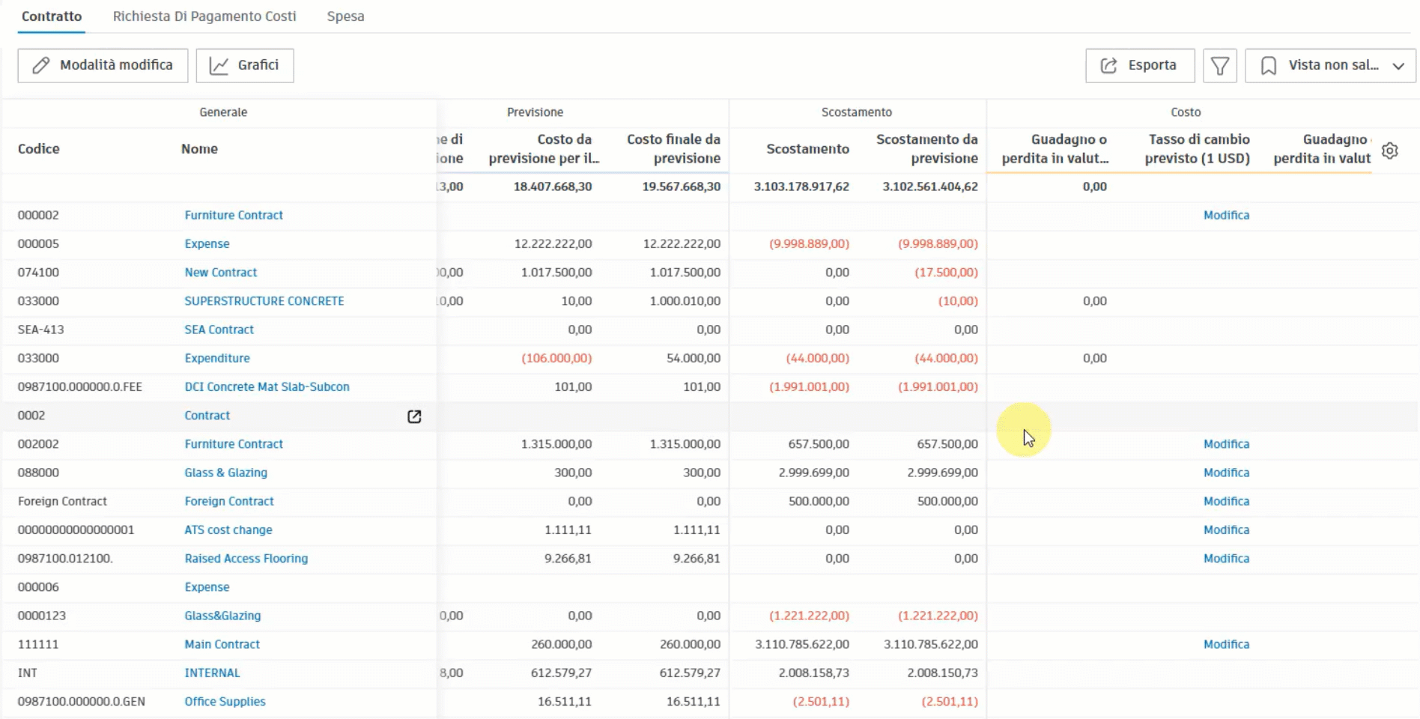Open the SEA Contract link
The height and width of the screenshot is (719, 1420).
pyautogui.click(x=219, y=330)
